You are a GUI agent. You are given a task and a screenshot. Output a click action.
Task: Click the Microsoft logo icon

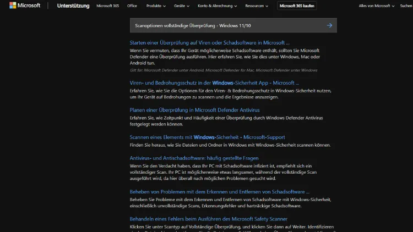coord(13,5)
